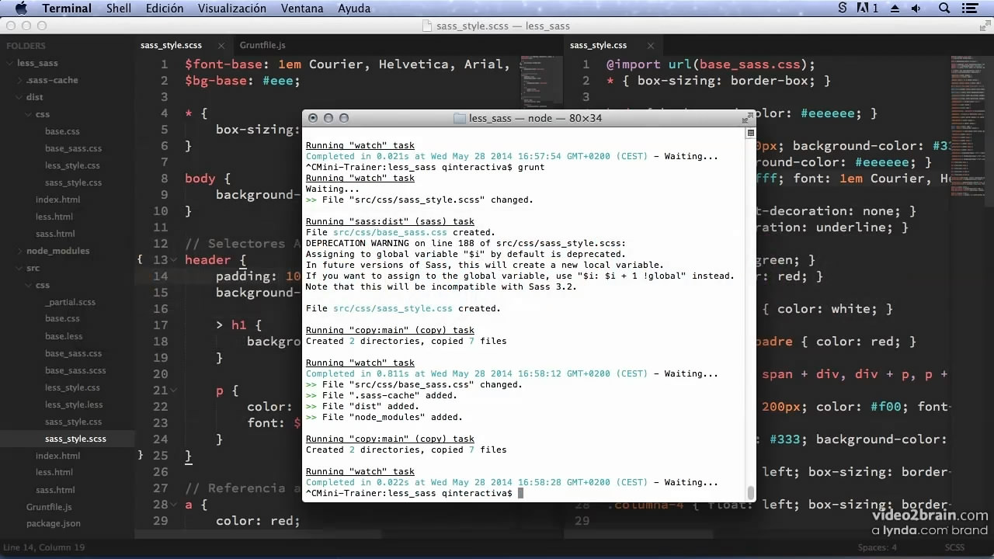The width and height of the screenshot is (994, 559).
Task: Close the sass_style.scss tab
Action: (x=221, y=46)
